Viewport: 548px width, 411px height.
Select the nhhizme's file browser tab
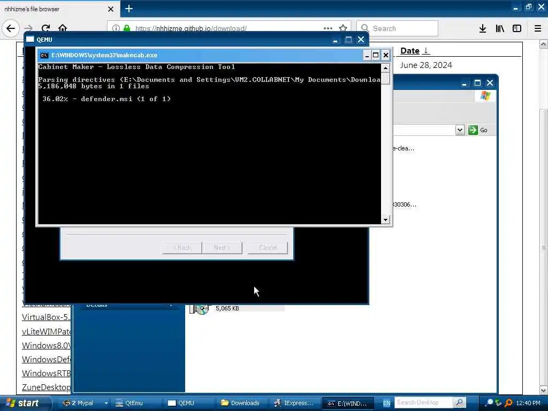pos(59,9)
